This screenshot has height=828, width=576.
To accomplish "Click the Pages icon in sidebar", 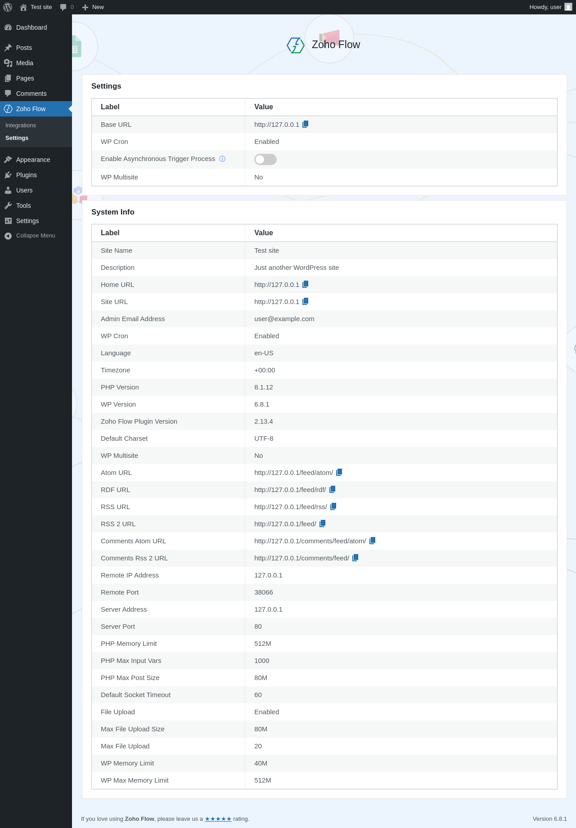I will pos(8,78).
